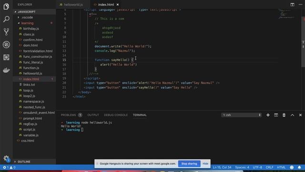This screenshot has width=305, height=172.
Task: Add a new terminal with plus icon
Action: (268, 115)
